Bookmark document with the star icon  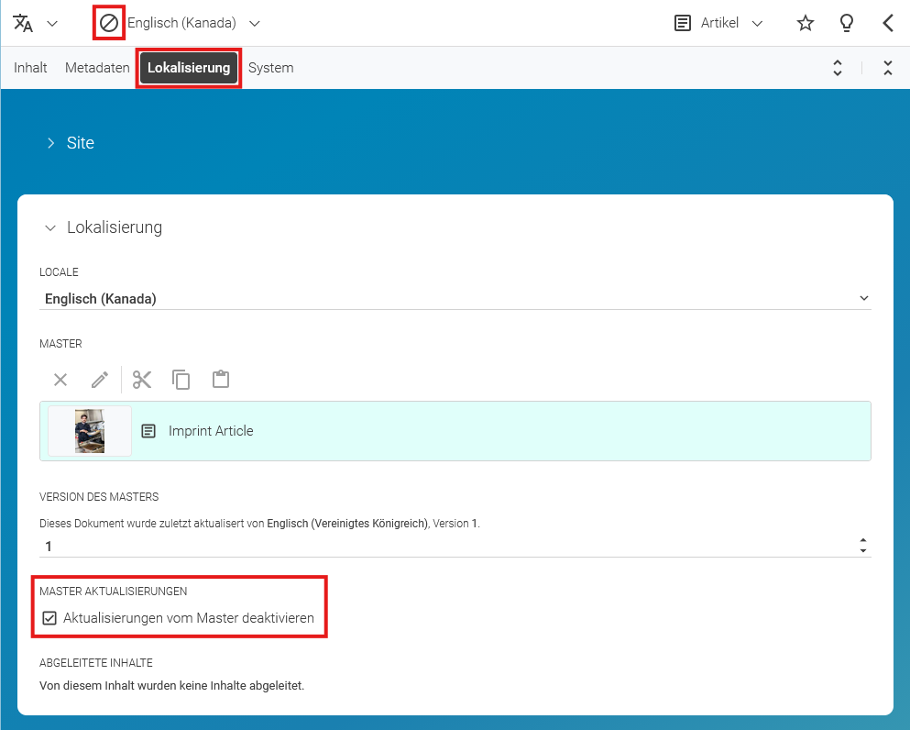point(805,23)
